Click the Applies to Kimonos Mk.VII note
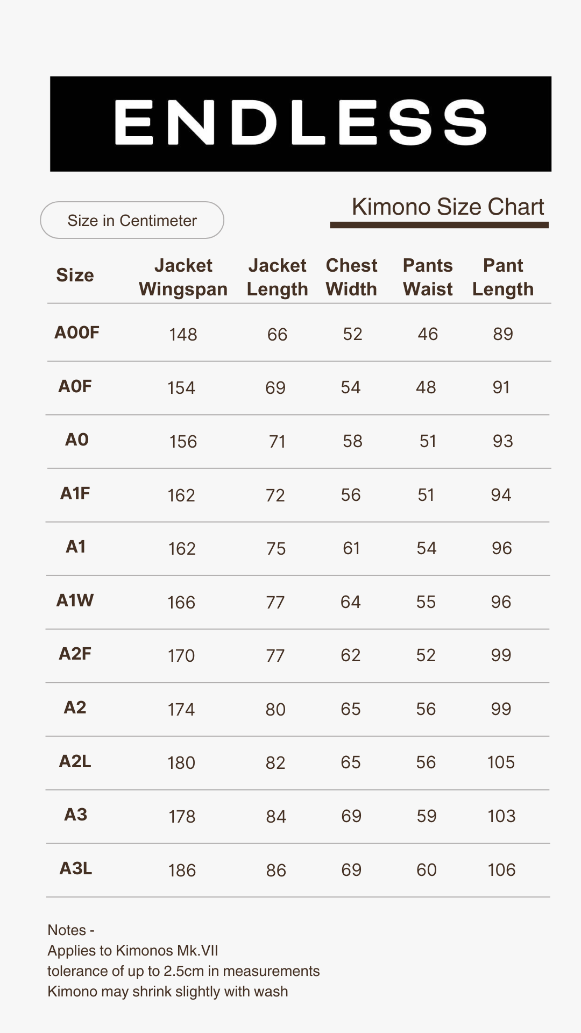The width and height of the screenshot is (581, 1033). click(x=133, y=951)
